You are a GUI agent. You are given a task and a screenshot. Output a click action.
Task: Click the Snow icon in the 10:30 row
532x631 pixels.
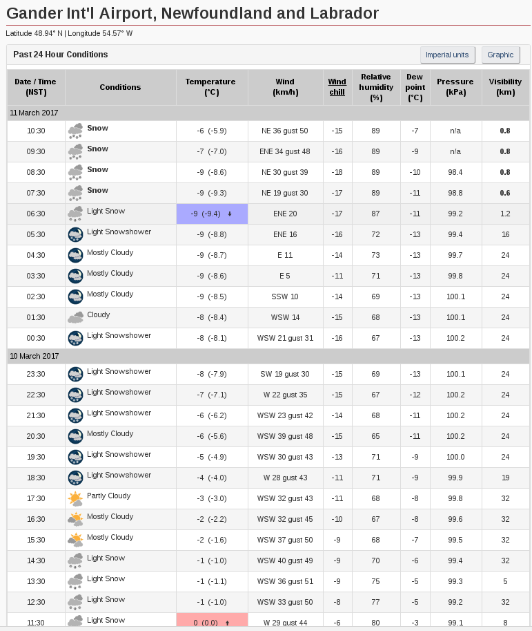click(x=75, y=131)
